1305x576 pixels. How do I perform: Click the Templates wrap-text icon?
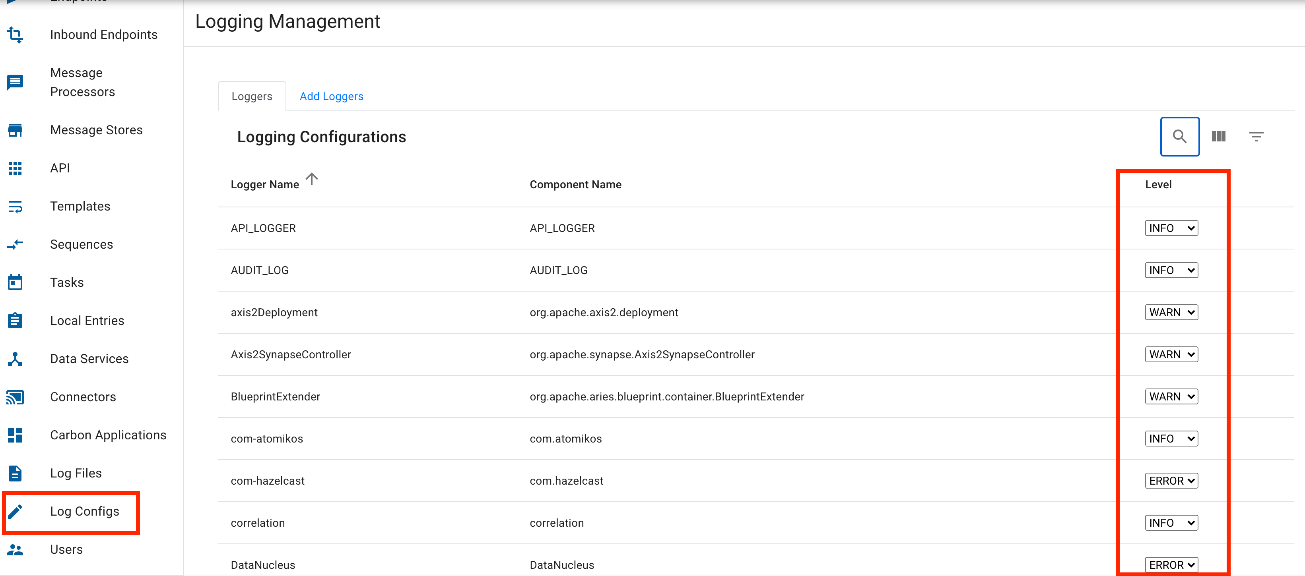click(x=15, y=207)
